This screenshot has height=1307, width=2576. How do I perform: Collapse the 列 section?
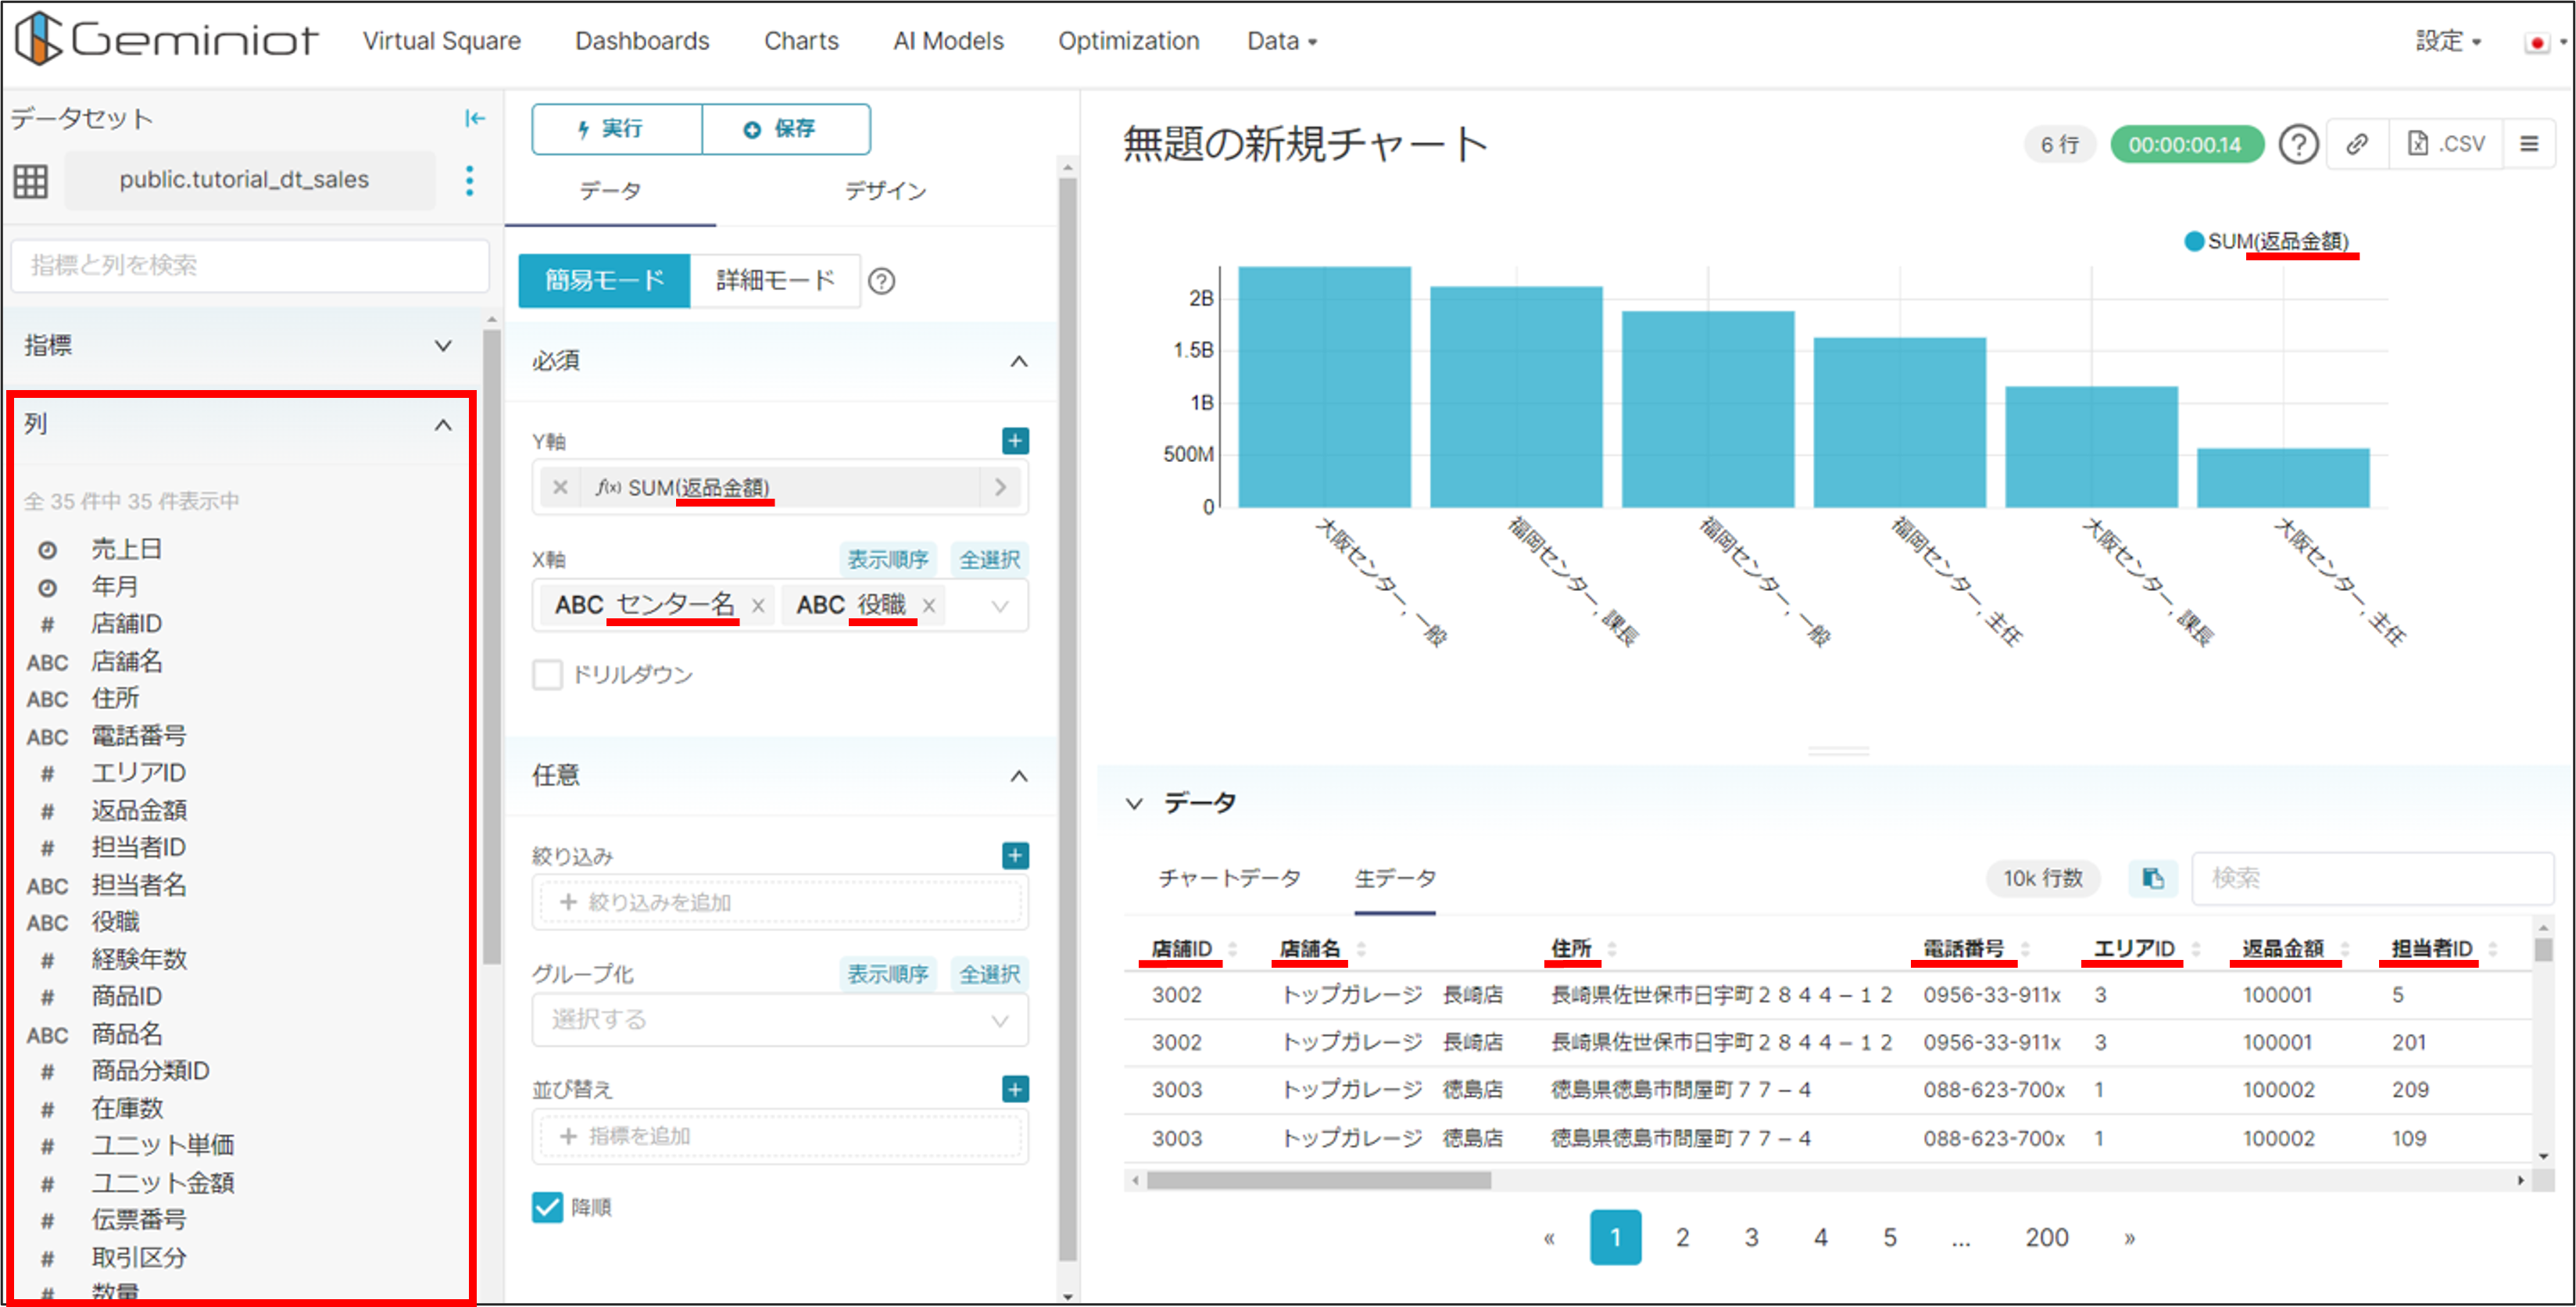click(x=442, y=426)
